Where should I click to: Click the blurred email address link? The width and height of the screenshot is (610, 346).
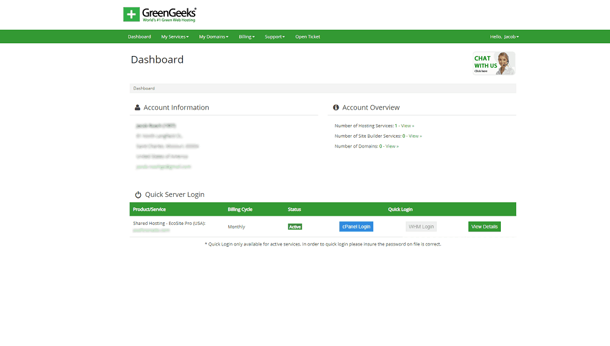pos(163,166)
